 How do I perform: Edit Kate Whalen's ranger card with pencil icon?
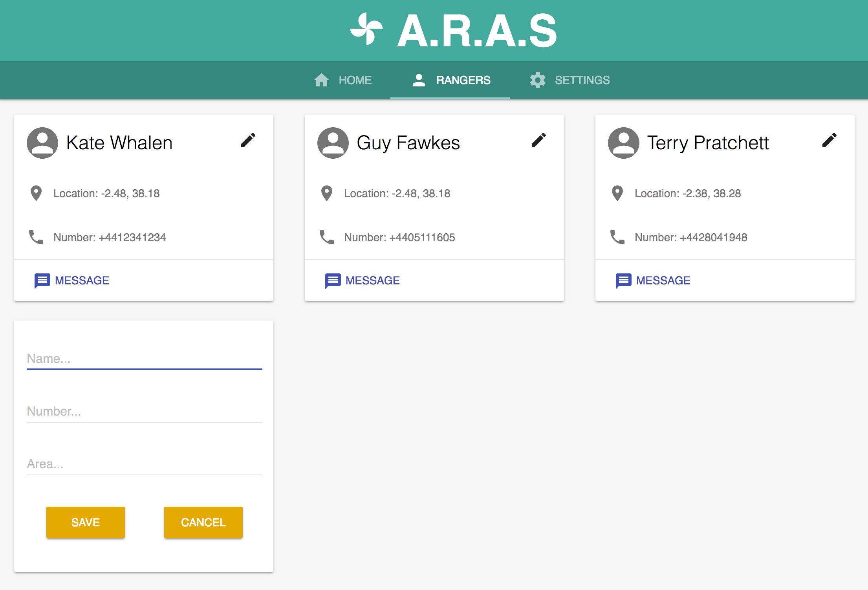coord(248,140)
